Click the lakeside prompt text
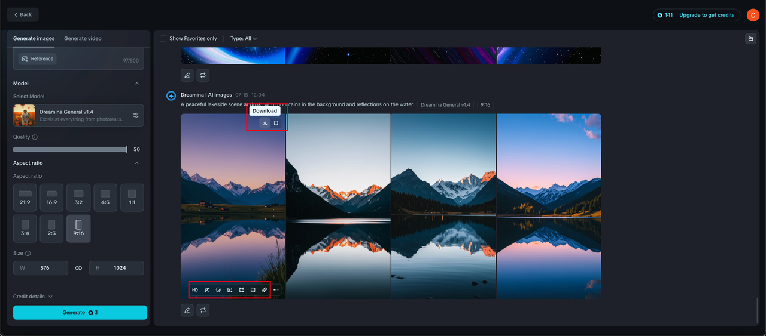This screenshot has width=766, height=336. click(x=297, y=104)
